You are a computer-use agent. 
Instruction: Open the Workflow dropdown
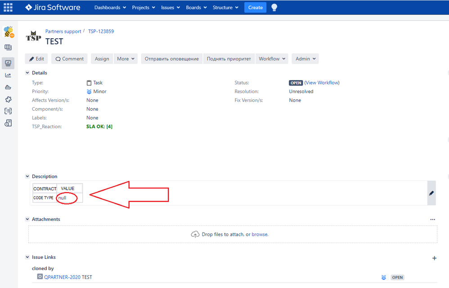272,58
